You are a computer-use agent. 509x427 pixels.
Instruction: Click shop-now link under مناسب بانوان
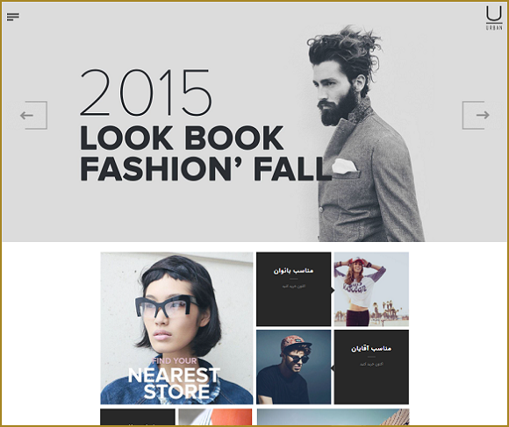[293, 287]
